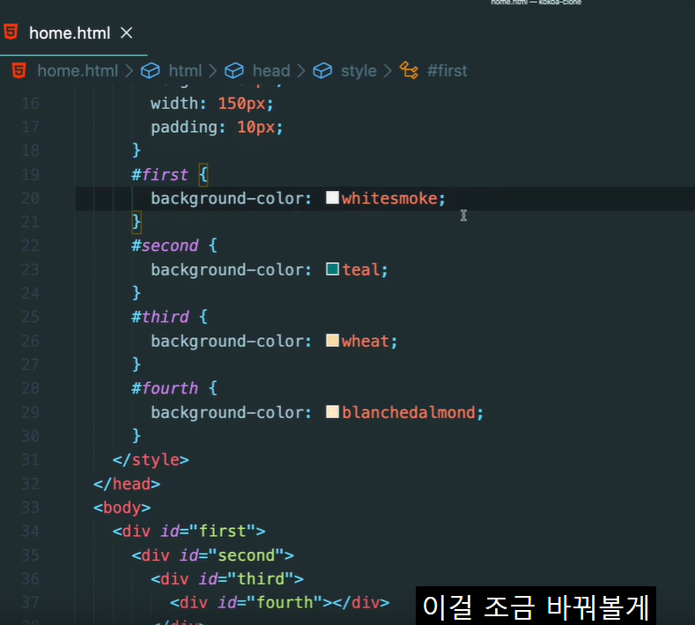Click the closing </style> tag
Image resolution: width=695 pixels, height=625 pixels.
pyautogui.click(x=151, y=460)
